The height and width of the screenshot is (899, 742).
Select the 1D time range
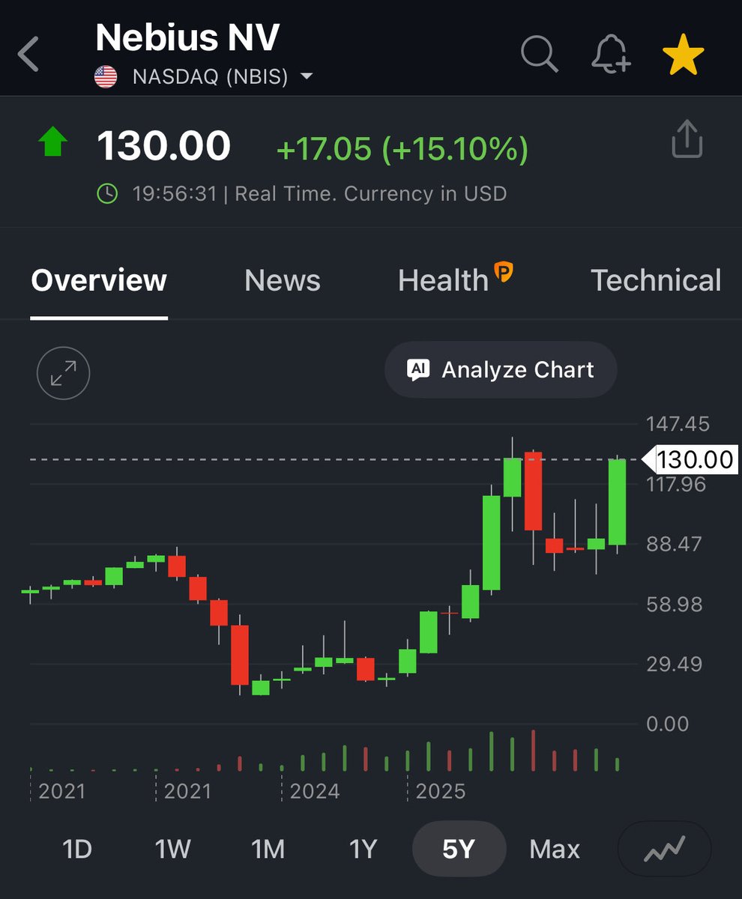(76, 849)
